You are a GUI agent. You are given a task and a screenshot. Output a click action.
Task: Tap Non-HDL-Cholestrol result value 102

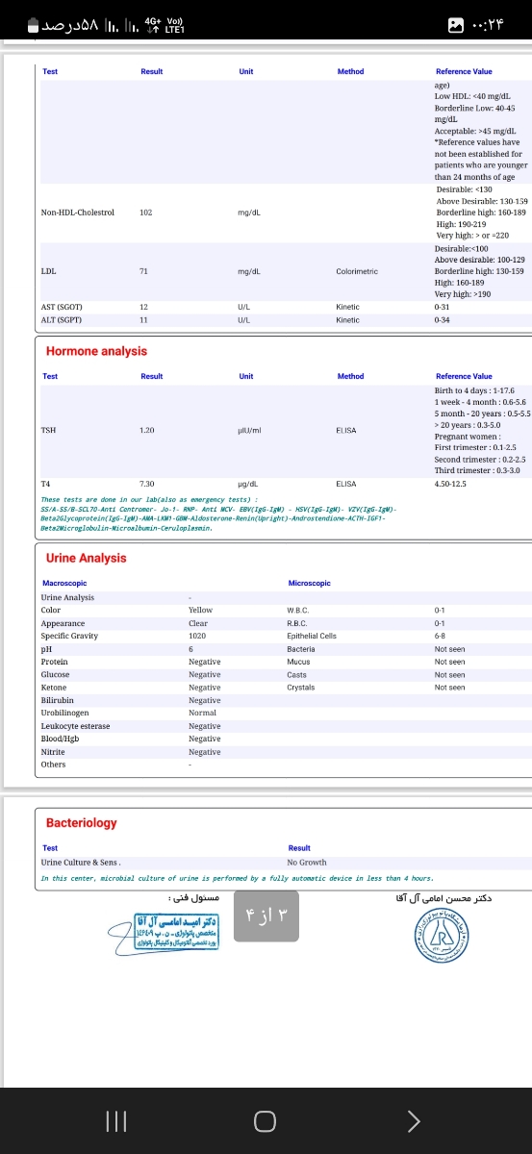(145, 212)
